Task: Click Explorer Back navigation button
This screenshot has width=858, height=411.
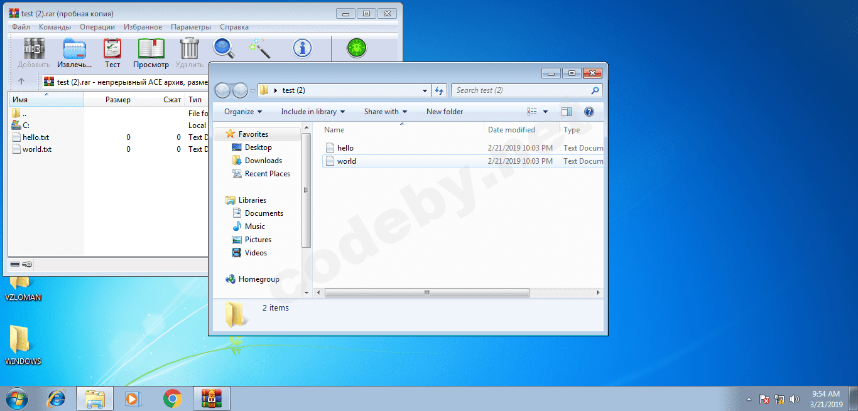Action: pyautogui.click(x=222, y=90)
